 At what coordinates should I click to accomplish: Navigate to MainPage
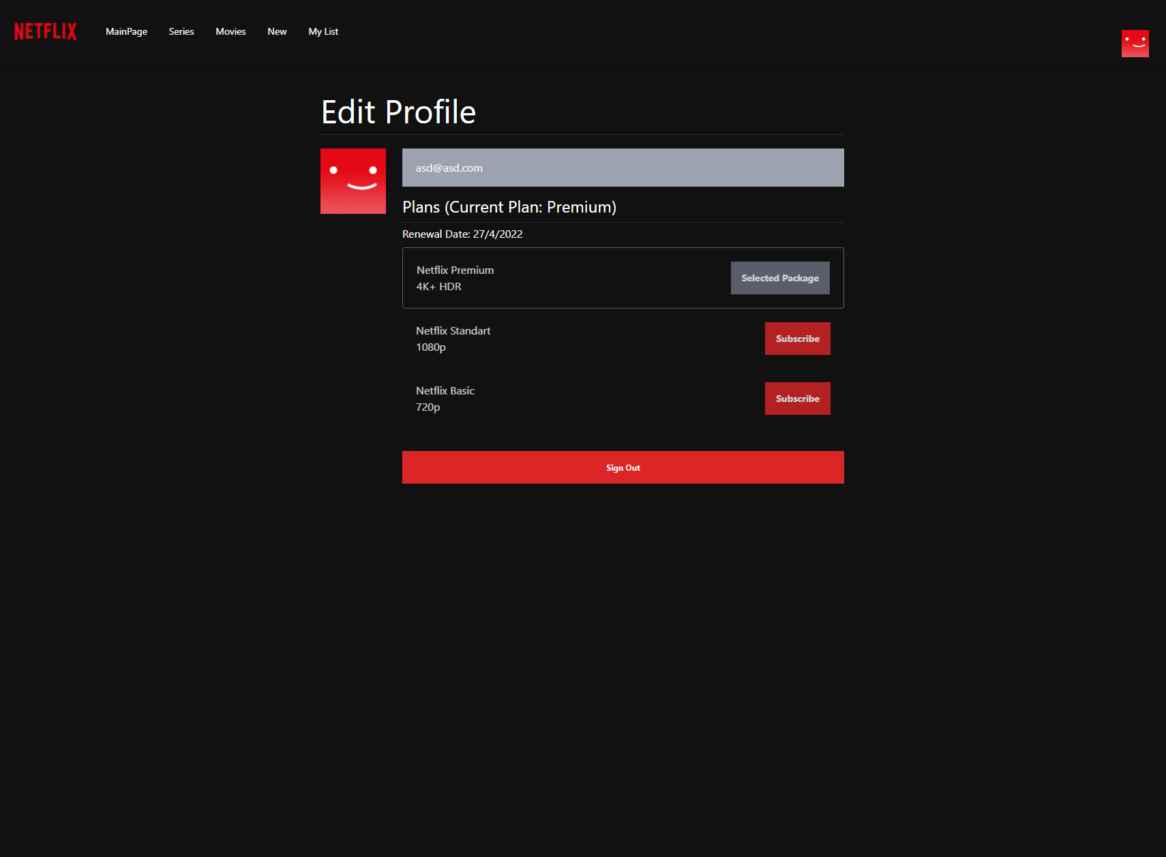point(126,31)
